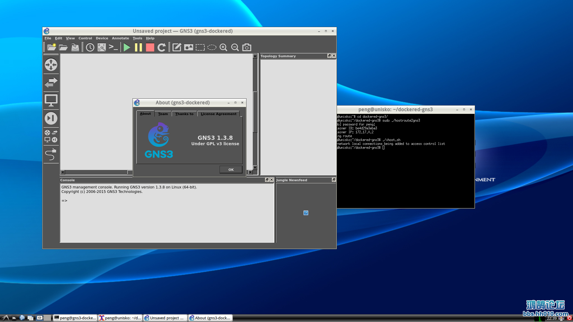The height and width of the screenshot is (322, 573).
Task: Switch to the Thanks to tab
Action: [x=184, y=114]
